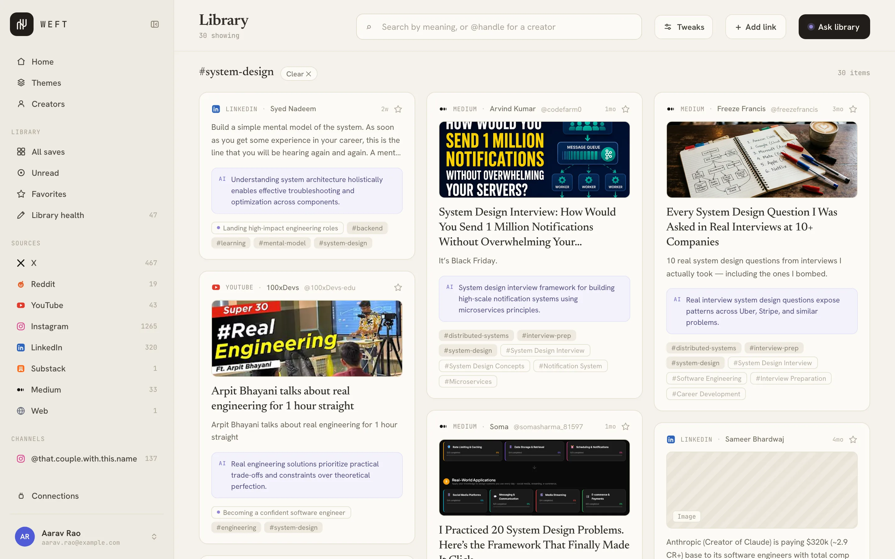Select 'Landing high-impact engineering roles' theme tag
The height and width of the screenshot is (559, 895).
pos(278,228)
